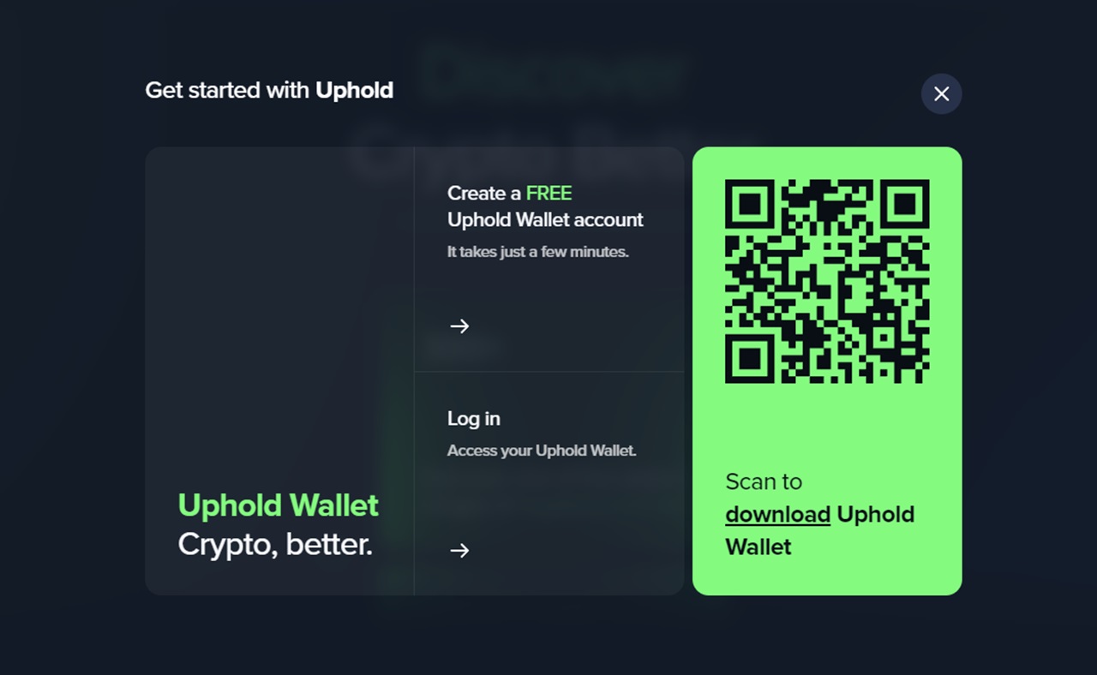The height and width of the screenshot is (675, 1097).
Task: Click the 'Access your Uphold Wallet' description
Action: pyautogui.click(x=542, y=451)
